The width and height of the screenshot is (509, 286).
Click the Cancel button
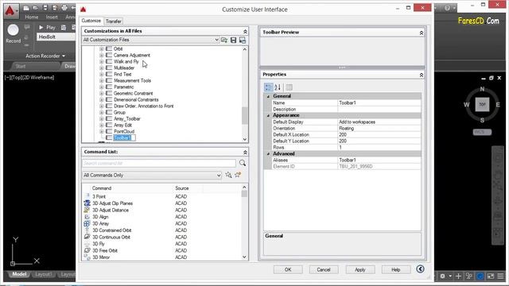coord(324,269)
